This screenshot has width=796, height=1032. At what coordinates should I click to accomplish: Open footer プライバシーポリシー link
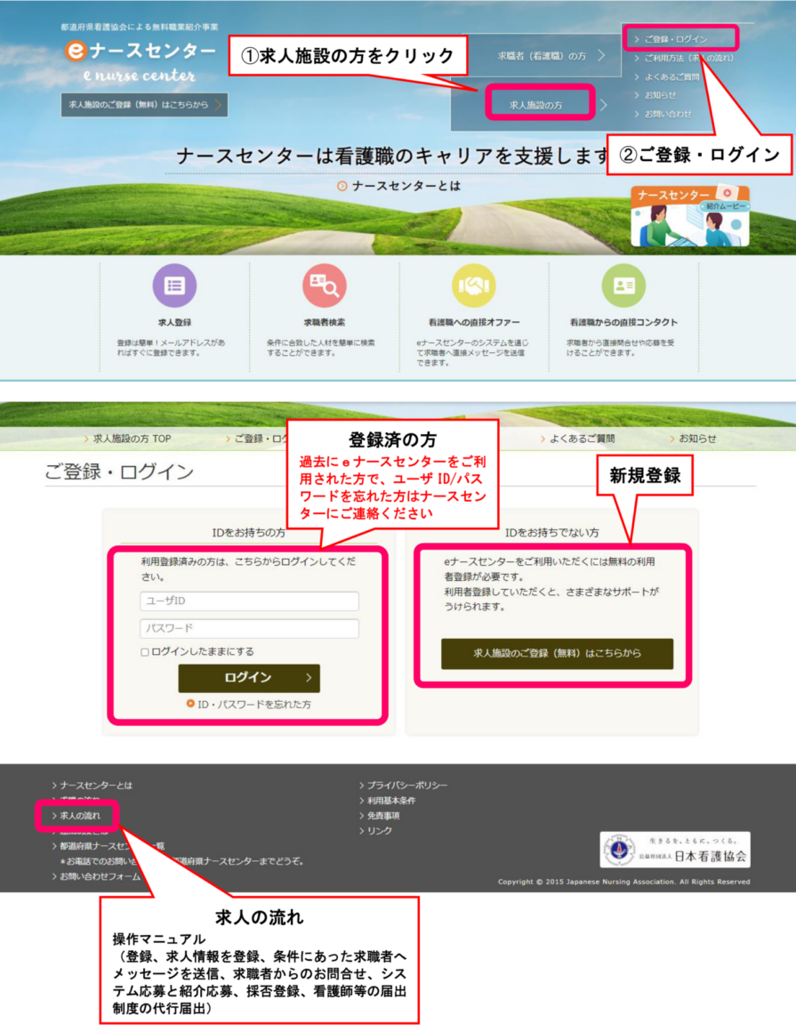pos(403,786)
